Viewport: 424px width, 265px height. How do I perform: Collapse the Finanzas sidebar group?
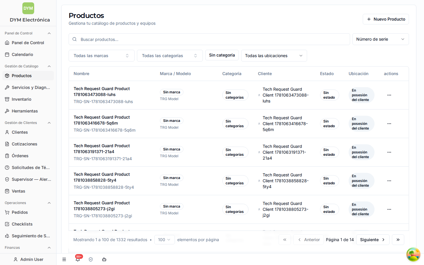click(x=49, y=248)
